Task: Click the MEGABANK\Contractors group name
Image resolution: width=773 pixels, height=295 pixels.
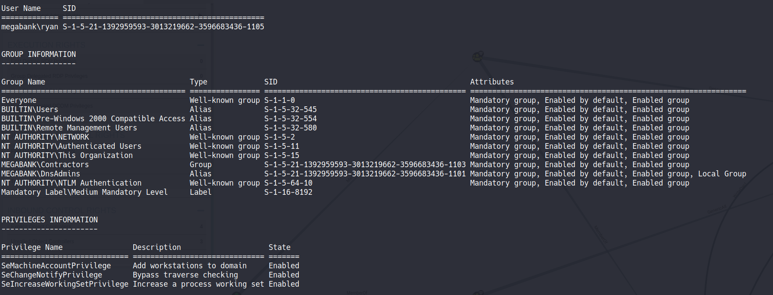Action: (45, 165)
